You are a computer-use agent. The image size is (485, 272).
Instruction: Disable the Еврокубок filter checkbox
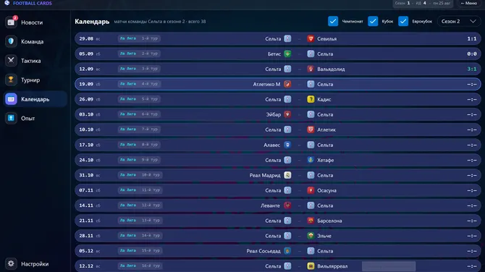click(x=403, y=21)
